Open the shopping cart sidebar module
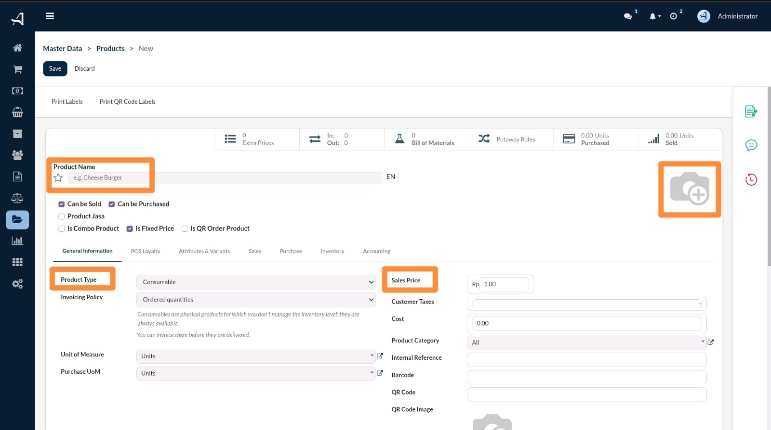The image size is (771, 430). pos(17,69)
